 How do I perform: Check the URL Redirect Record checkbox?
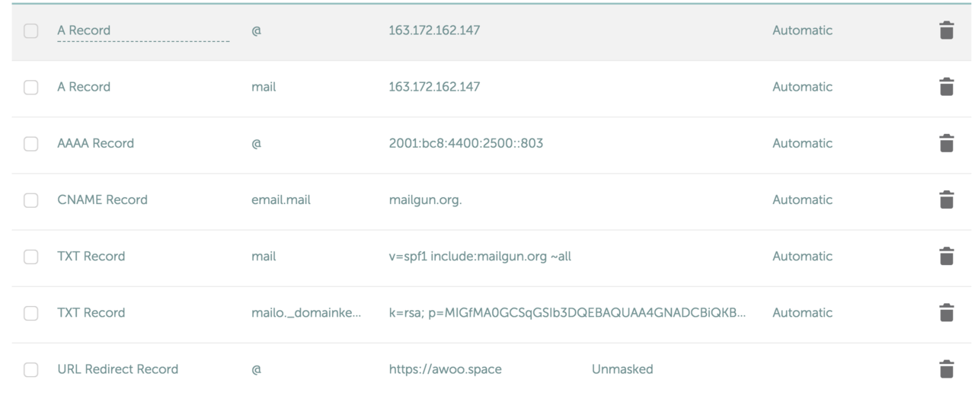click(x=30, y=370)
